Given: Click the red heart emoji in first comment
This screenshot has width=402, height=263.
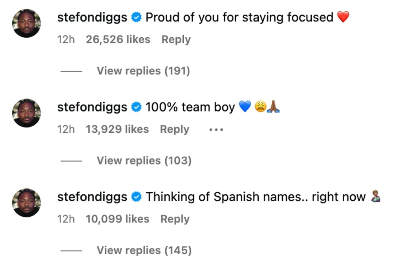Looking at the screenshot, I should (x=343, y=17).
